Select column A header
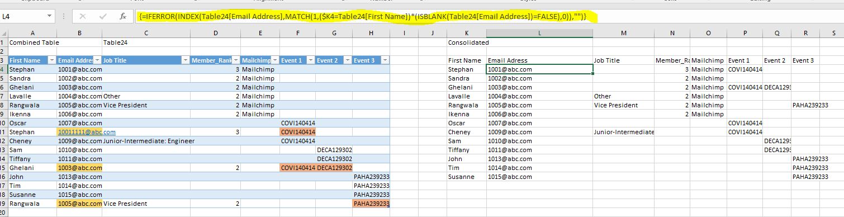The image size is (844, 217). coord(32,33)
